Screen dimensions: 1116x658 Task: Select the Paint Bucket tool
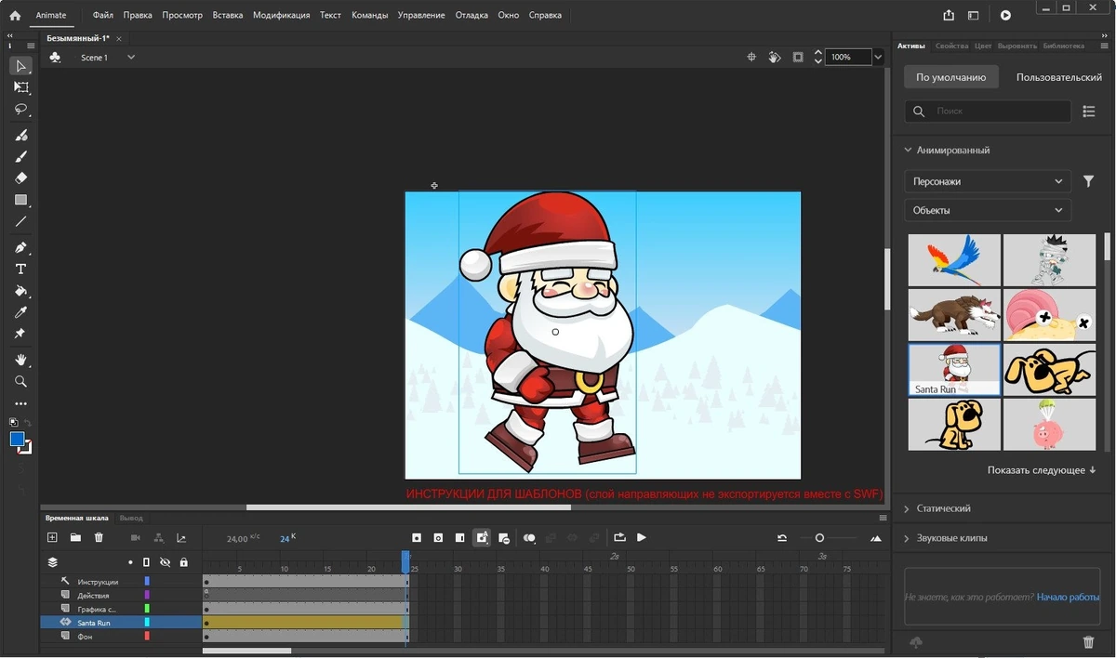20,291
